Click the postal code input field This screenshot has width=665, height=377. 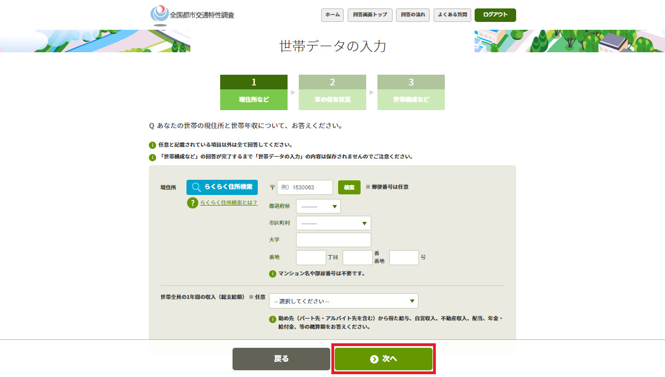tap(304, 187)
